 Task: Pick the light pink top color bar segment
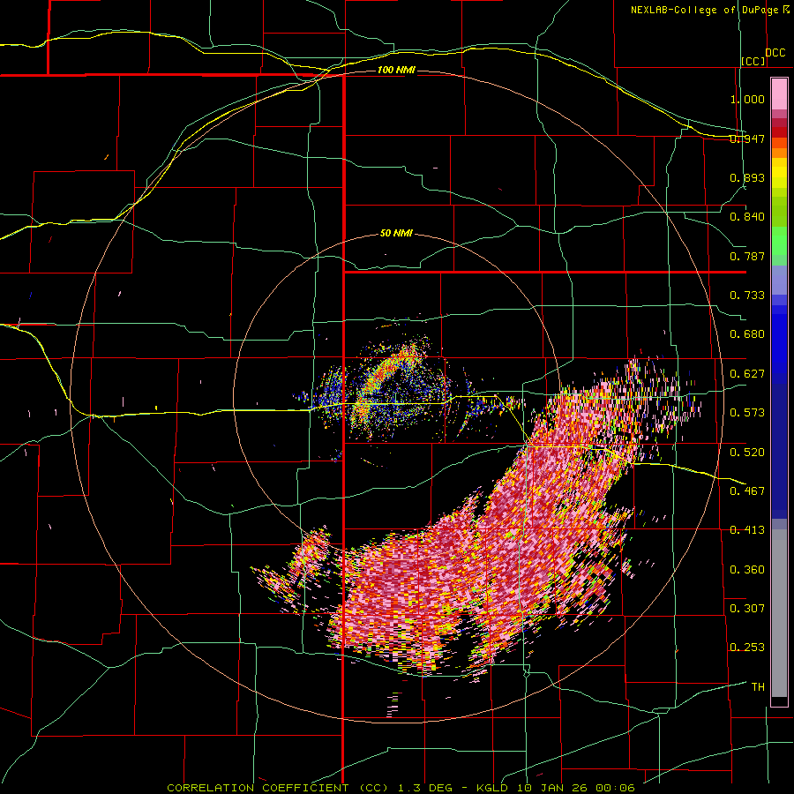pos(779,94)
